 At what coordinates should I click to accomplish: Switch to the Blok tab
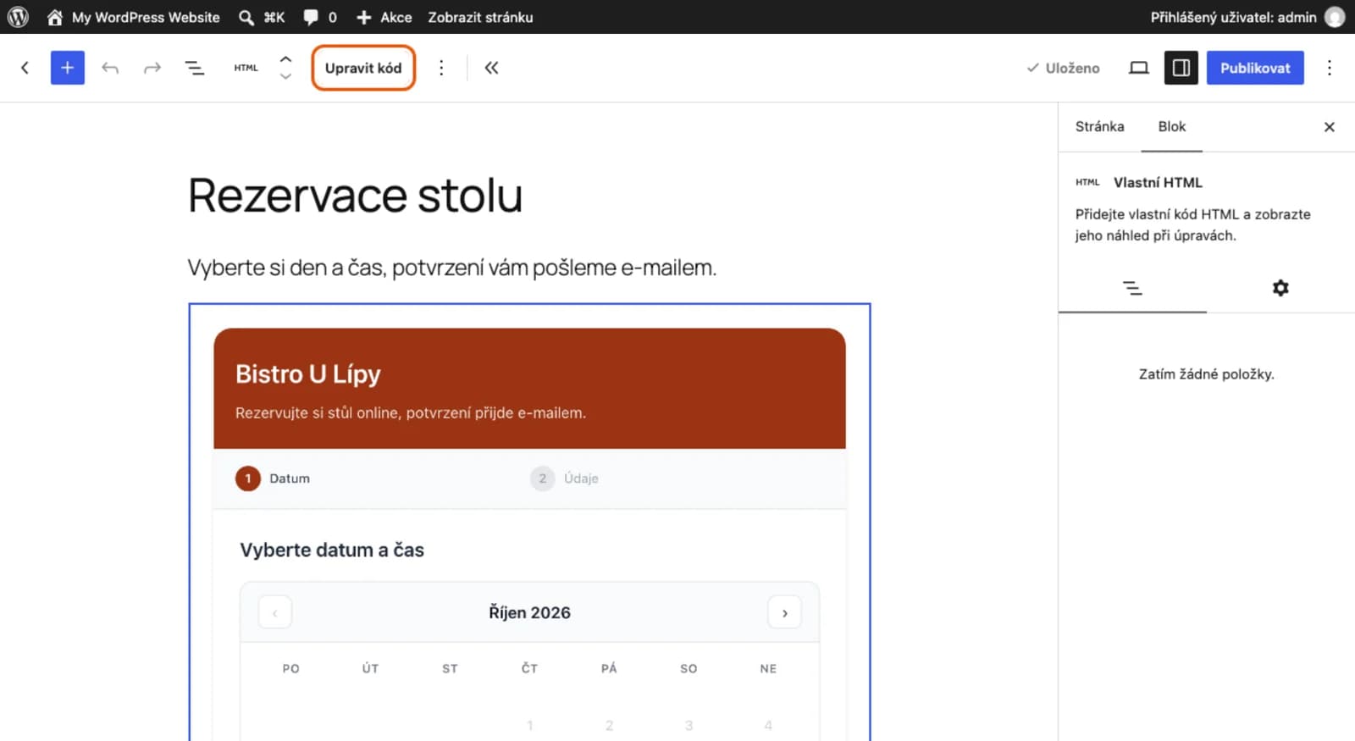(x=1172, y=127)
